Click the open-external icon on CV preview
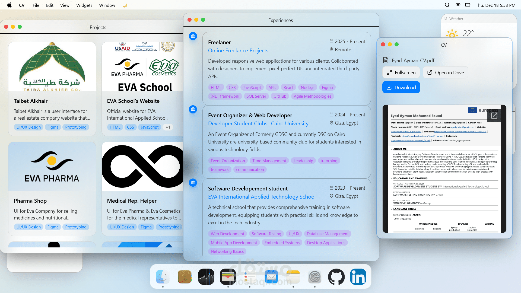521x293 pixels. 494,116
